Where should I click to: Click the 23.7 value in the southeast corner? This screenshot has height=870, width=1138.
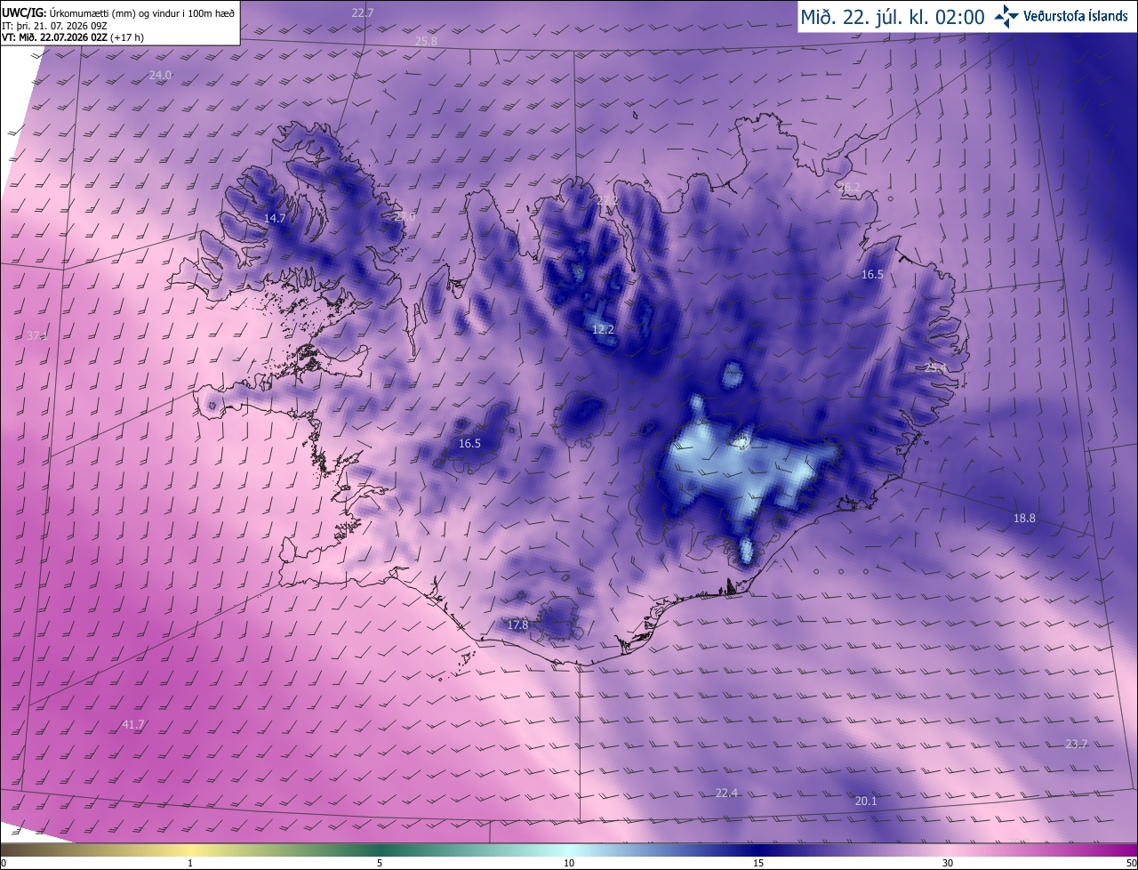coord(1076,744)
